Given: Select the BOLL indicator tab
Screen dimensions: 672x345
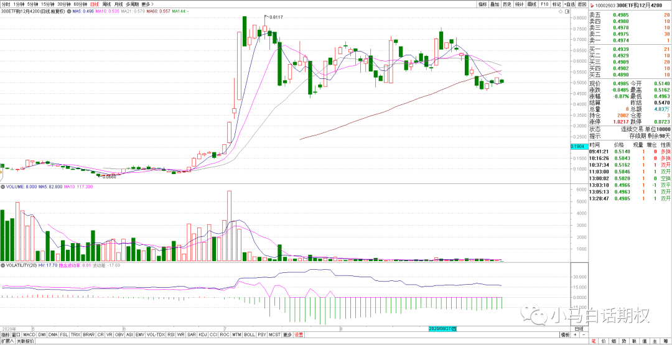Looking at the screenshot, I should (x=249, y=334).
